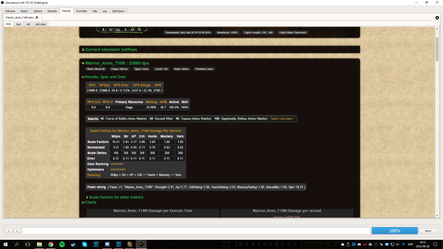Open the Windows Start menu
The image size is (443, 249).
5,244
